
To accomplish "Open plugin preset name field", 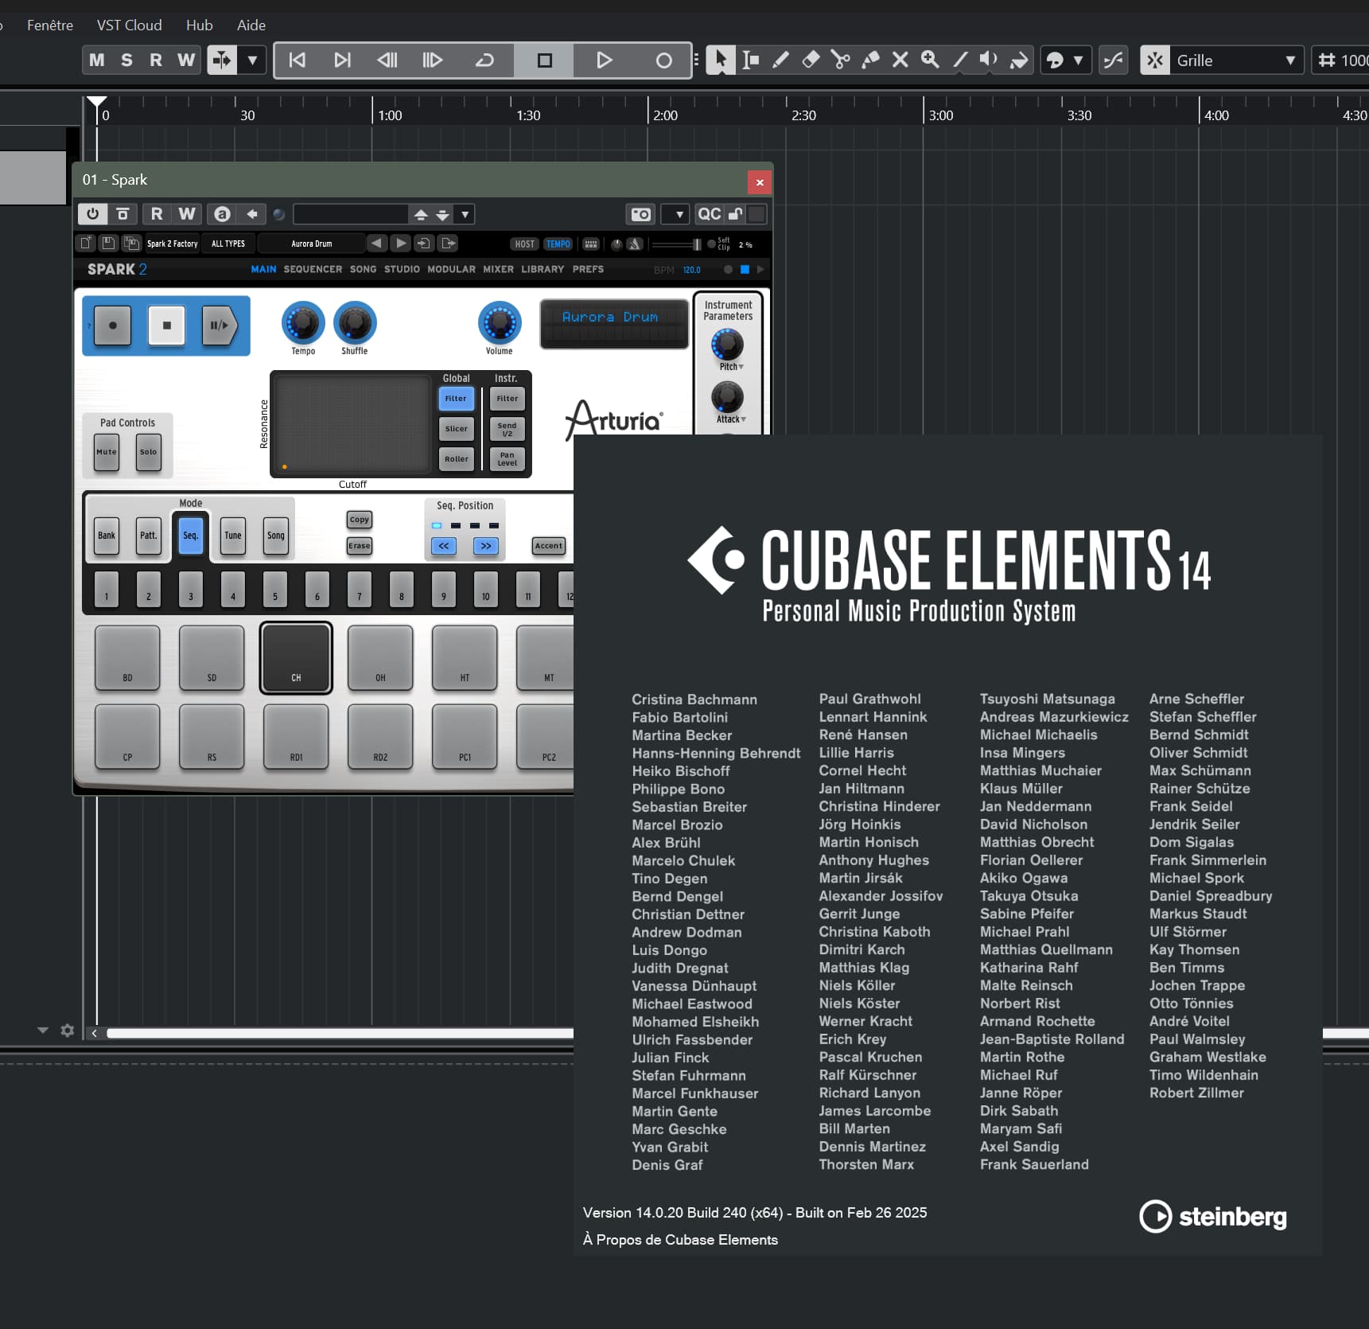I will pyautogui.click(x=351, y=214).
